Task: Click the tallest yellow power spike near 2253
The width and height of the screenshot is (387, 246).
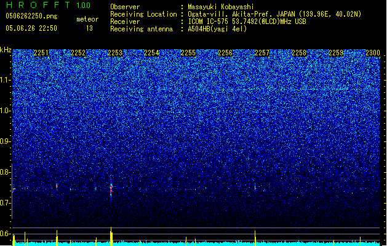Action: tap(111, 236)
